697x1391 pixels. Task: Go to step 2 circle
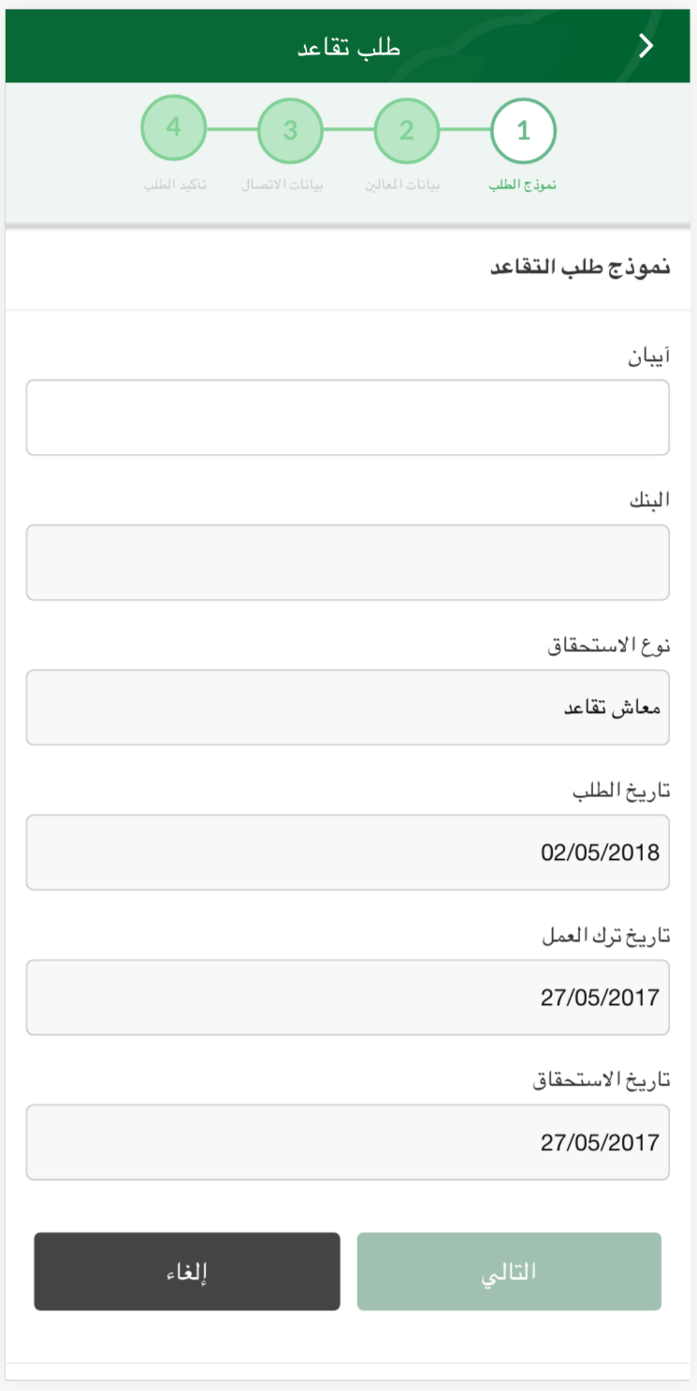[407, 131]
